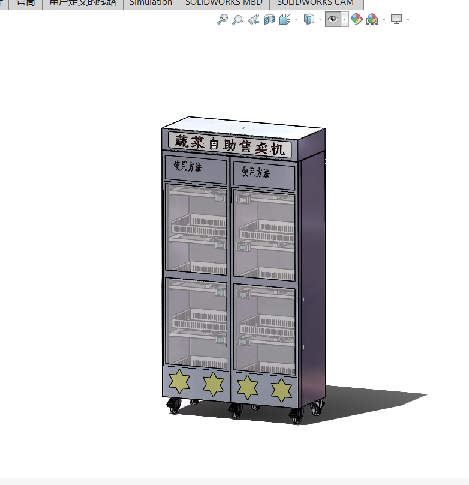
Task: Activate the Section View tool
Action: pyautogui.click(x=269, y=19)
